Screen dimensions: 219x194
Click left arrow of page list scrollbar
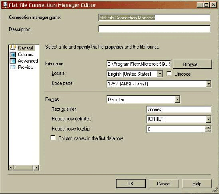11,168
